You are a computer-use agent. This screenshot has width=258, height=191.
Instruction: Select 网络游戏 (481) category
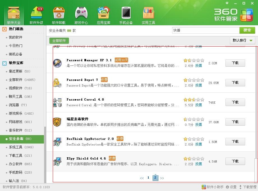coord(20,122)
